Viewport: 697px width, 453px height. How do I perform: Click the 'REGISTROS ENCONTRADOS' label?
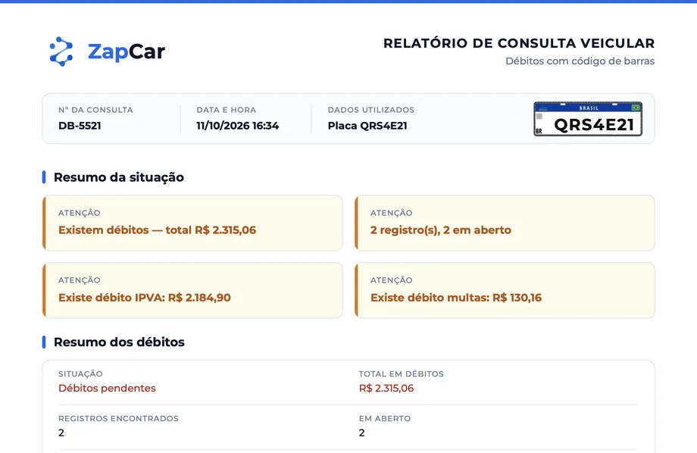pos(118,418)
